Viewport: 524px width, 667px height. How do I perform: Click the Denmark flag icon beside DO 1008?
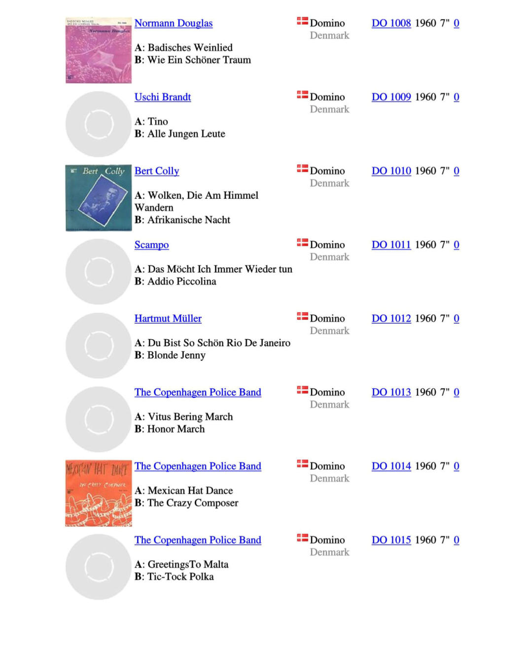302,21
